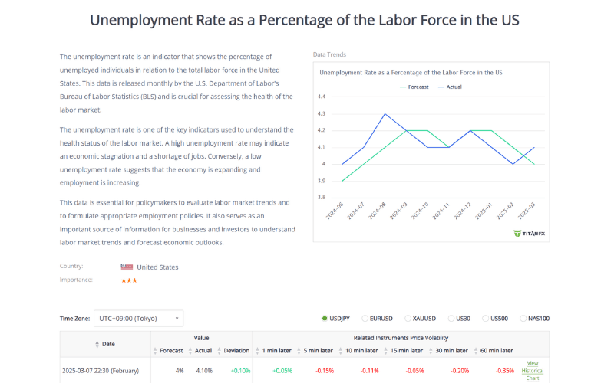Open the Time Zone dropdown

point(139,318)
